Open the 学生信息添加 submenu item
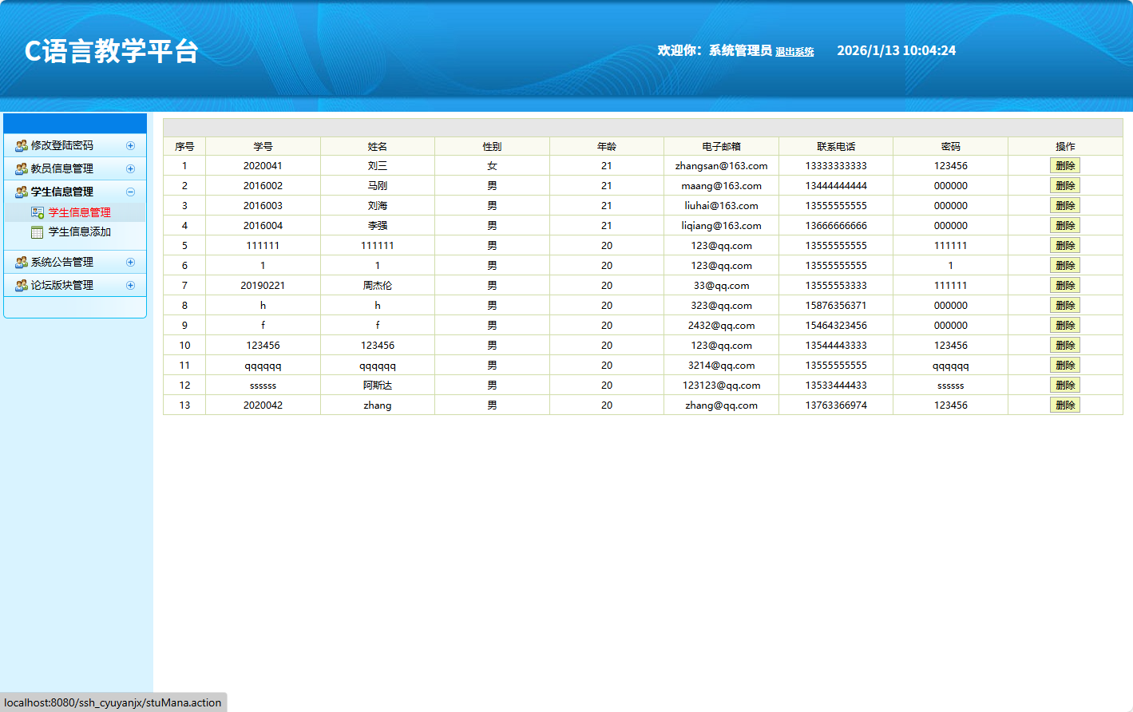The width and height of the screenshot is (1133, 712). (x=79, y=232)
